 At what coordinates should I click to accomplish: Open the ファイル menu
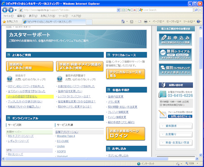point(8,16)
